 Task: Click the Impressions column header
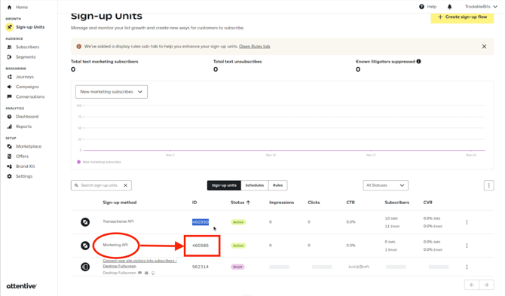point(281,203)
